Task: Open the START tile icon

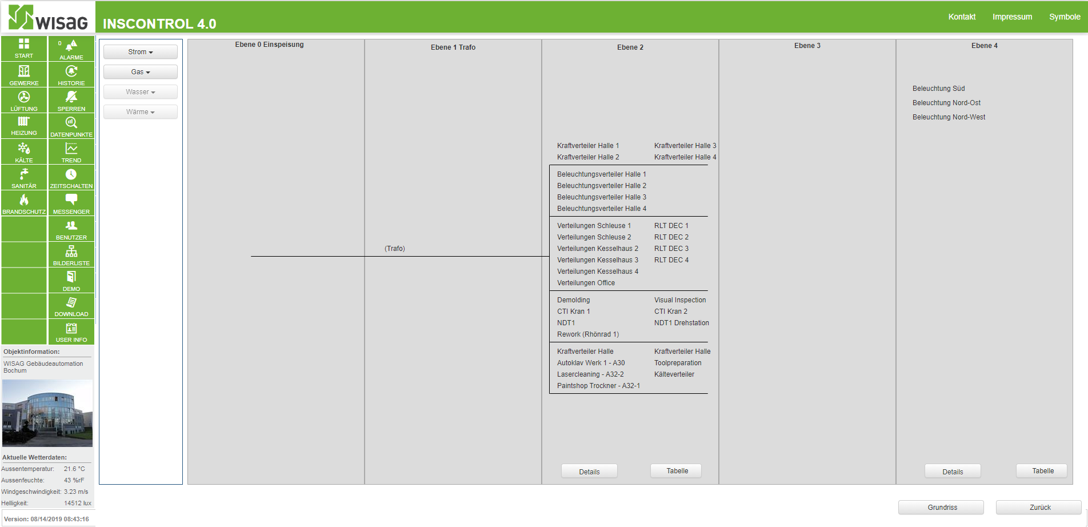Action: pyautogui.click(x=24, y=44)
